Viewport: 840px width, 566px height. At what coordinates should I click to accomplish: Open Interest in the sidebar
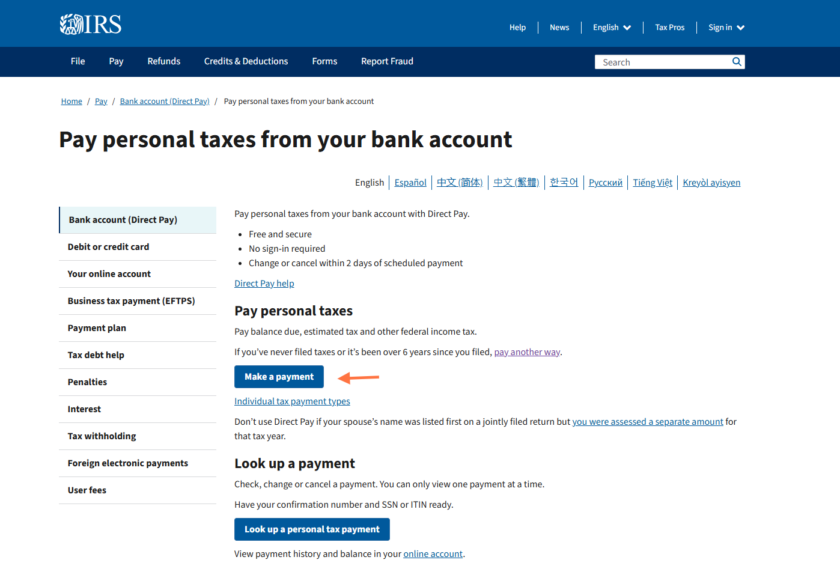pos(138,409)
